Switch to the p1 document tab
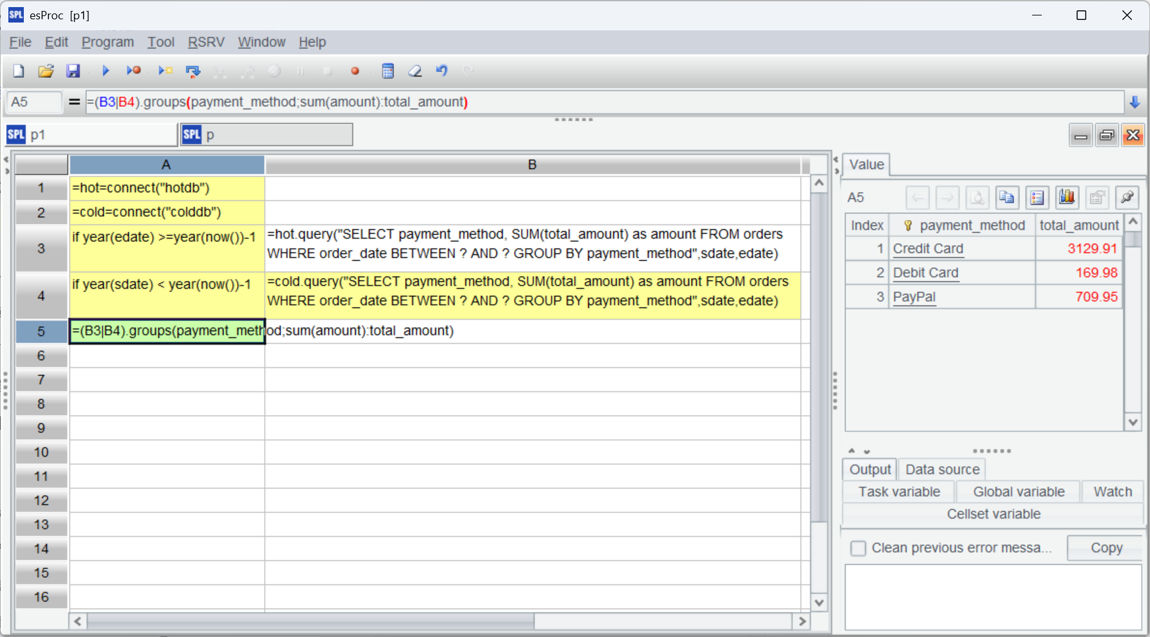Screen dimensions: 1150x637 [x=91, y=134]
